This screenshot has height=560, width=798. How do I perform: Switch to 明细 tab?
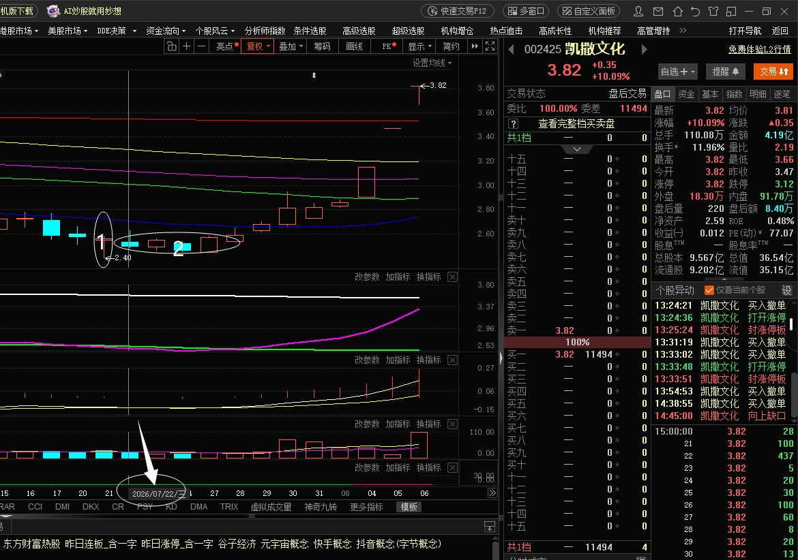(x=758, y=94)
